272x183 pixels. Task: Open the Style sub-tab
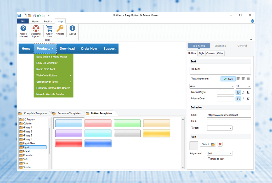[201, 53]
